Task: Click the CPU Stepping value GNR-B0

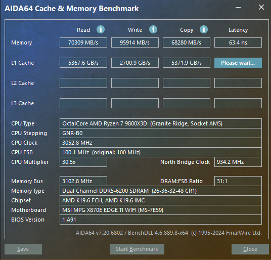Action: click(x=161, y=133)
